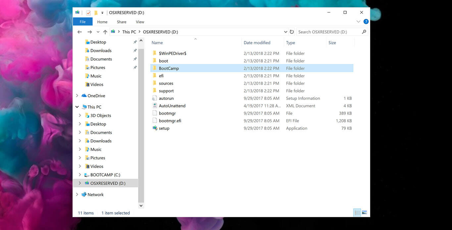Select the support folder icon
Viewport: 452px width, 230px height.
[155, 91]
